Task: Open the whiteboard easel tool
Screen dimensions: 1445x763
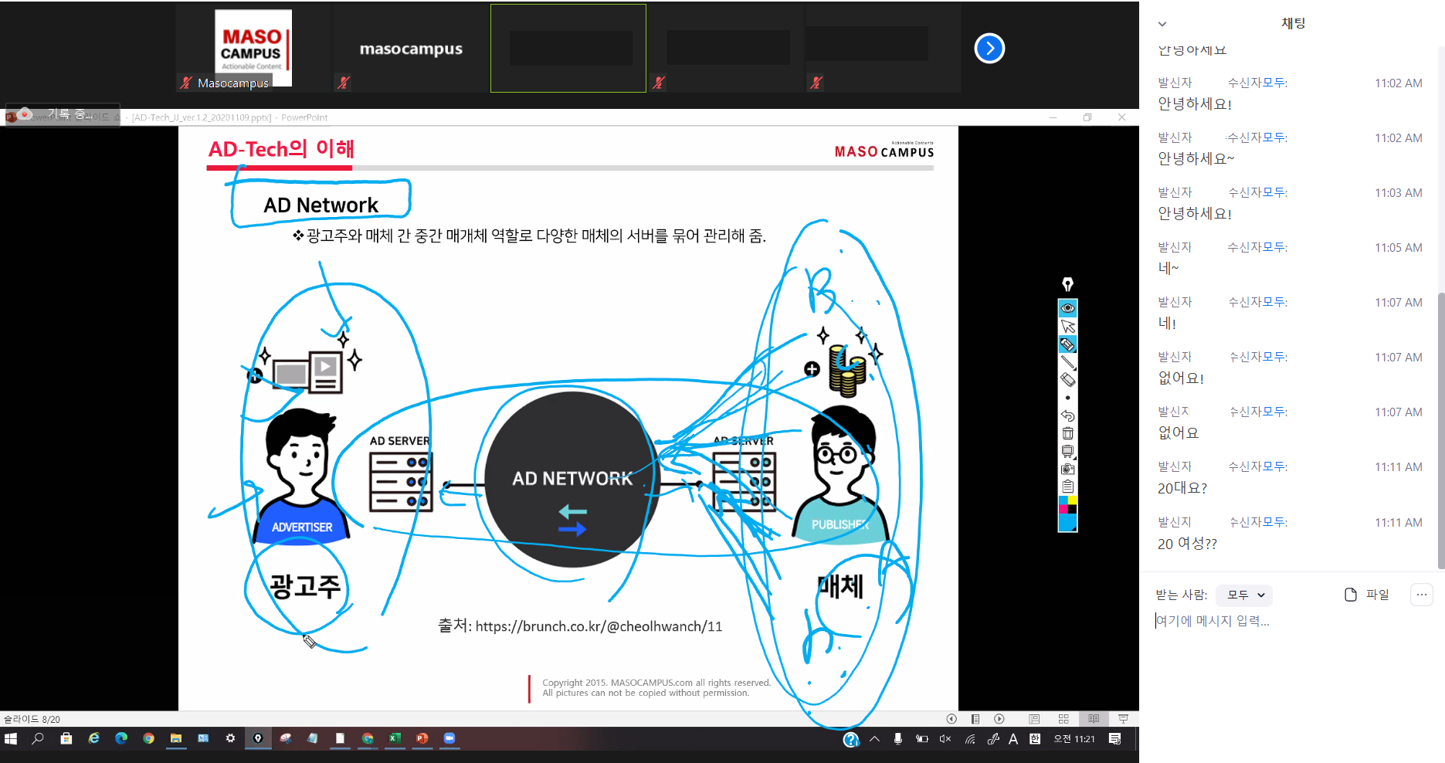Action: tap(1067, 451)
